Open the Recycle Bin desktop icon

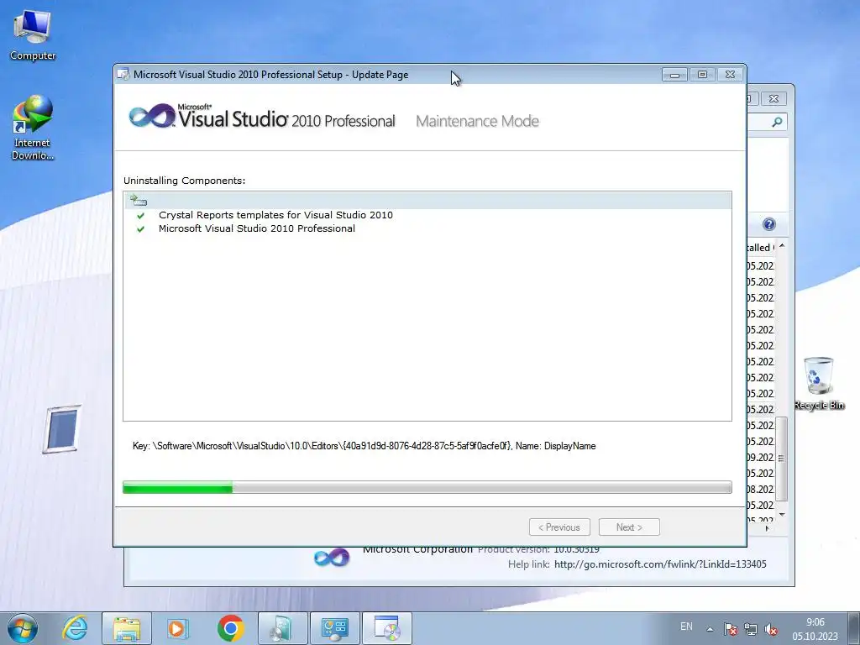tap(819, 383)
